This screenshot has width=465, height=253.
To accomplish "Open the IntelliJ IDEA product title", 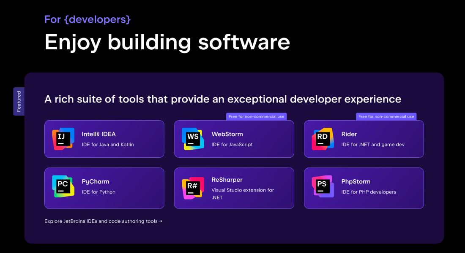I will click(99, 134).
